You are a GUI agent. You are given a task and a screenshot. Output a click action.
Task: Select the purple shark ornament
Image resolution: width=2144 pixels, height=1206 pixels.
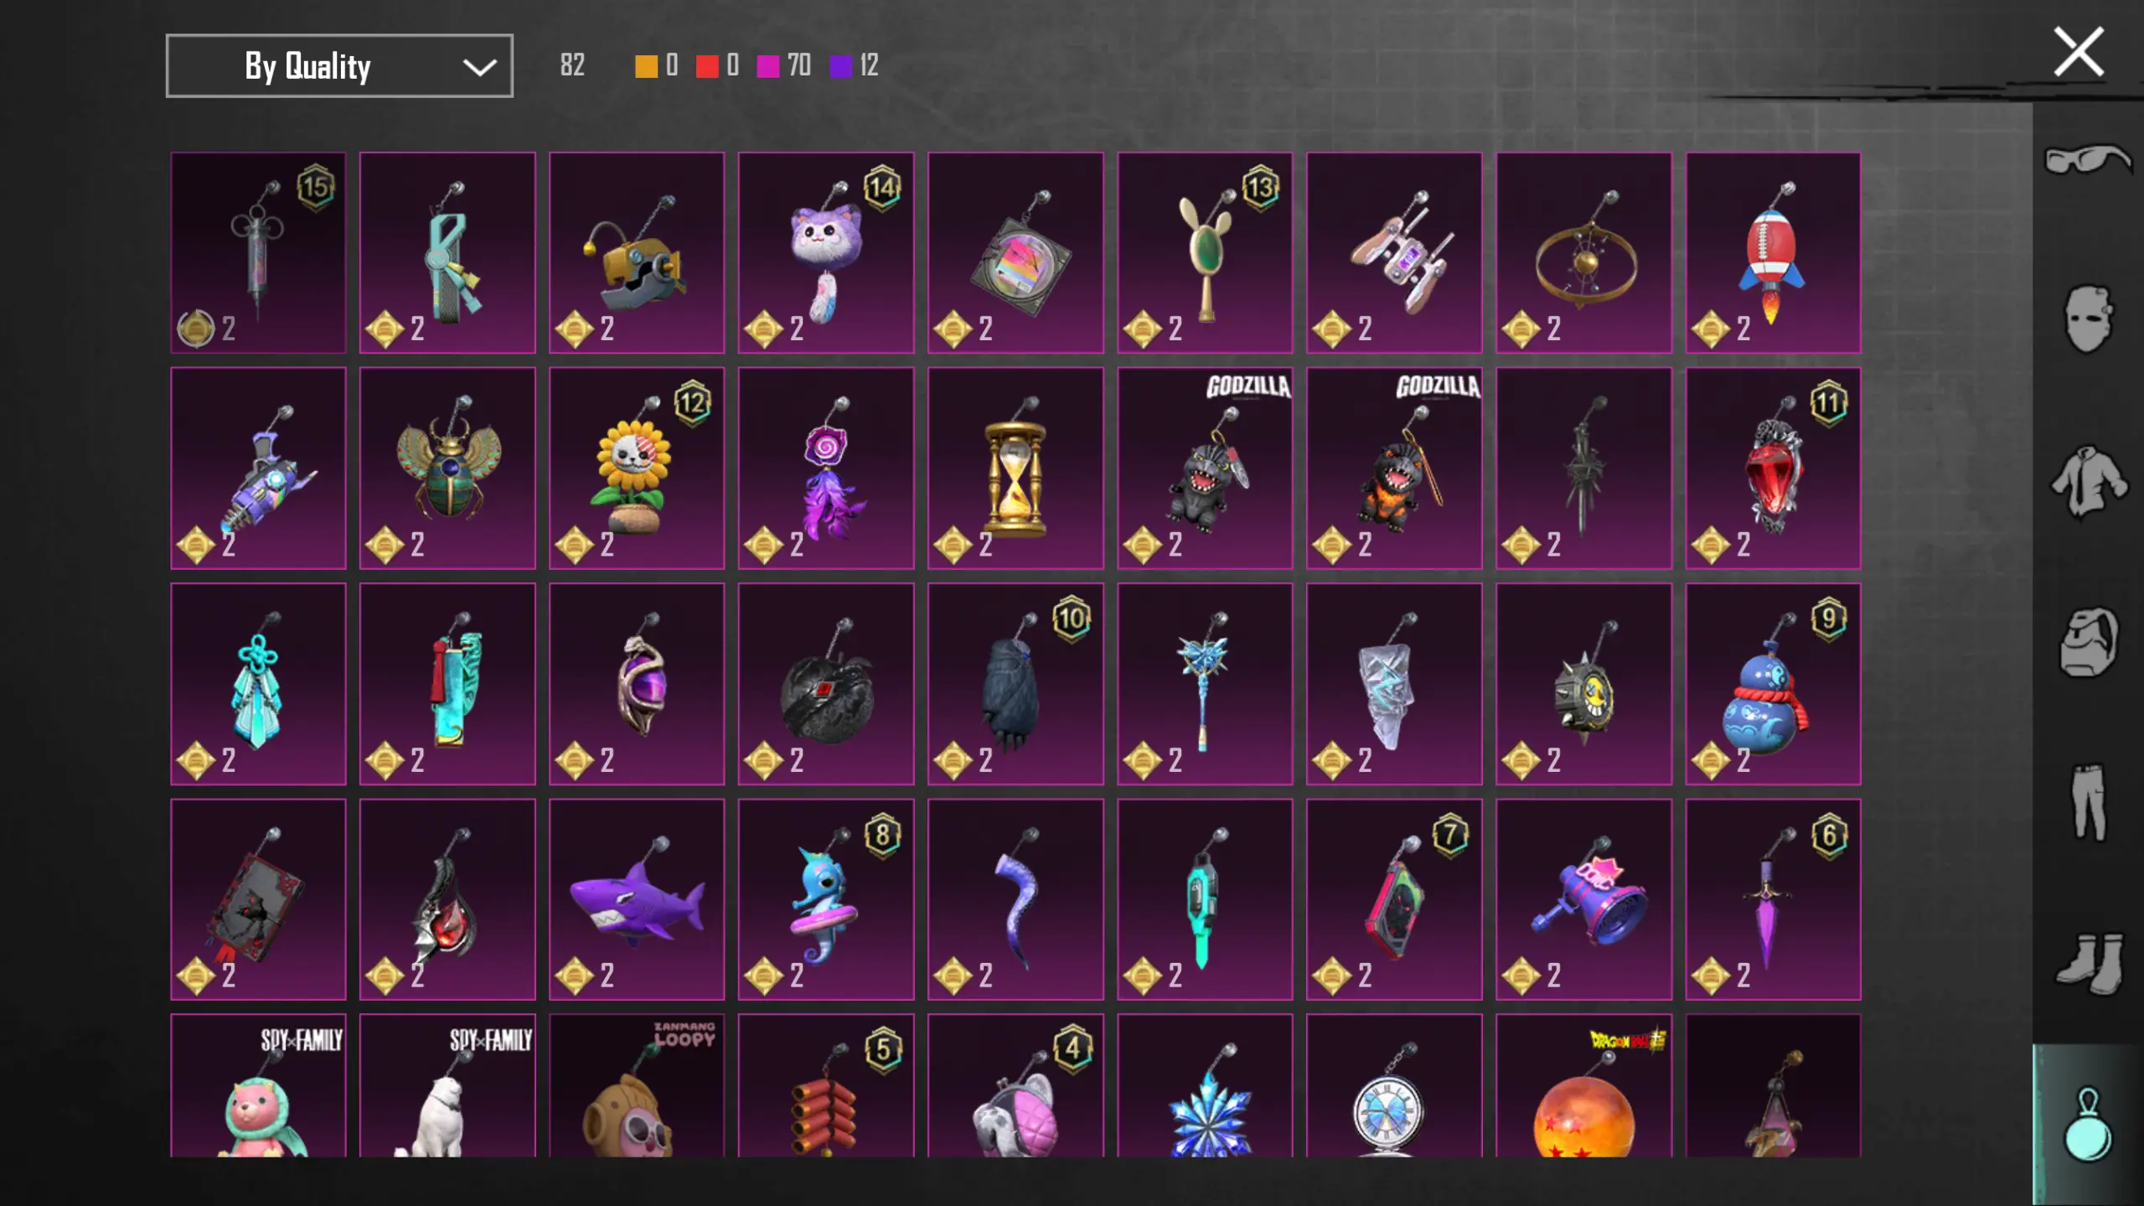tap(637, 899)
